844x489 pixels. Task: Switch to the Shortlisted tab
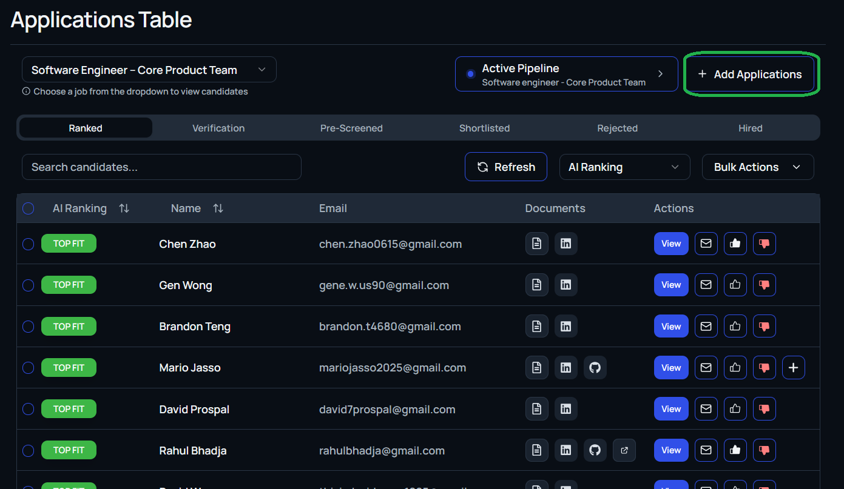tap(484, 128)
